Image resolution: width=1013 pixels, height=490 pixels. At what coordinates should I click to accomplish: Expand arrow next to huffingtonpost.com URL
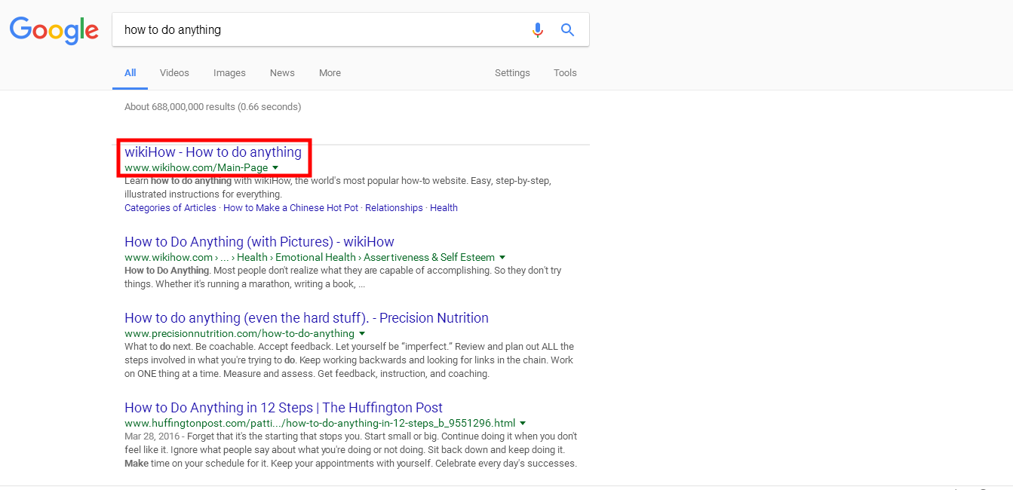coord(523,423)
